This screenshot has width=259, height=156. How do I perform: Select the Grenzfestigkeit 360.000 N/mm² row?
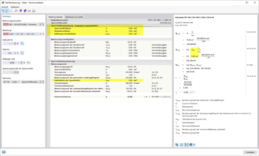pyautogui.click(x=111, y=83)
